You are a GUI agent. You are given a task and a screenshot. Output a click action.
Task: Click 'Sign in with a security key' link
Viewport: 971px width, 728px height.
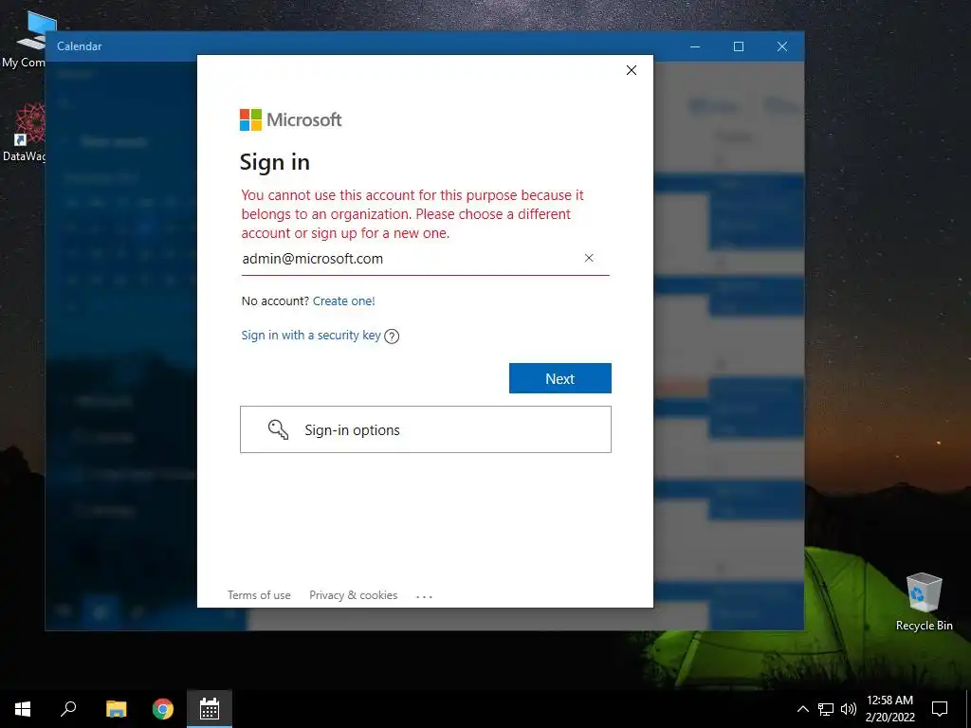tap(311, 335)
